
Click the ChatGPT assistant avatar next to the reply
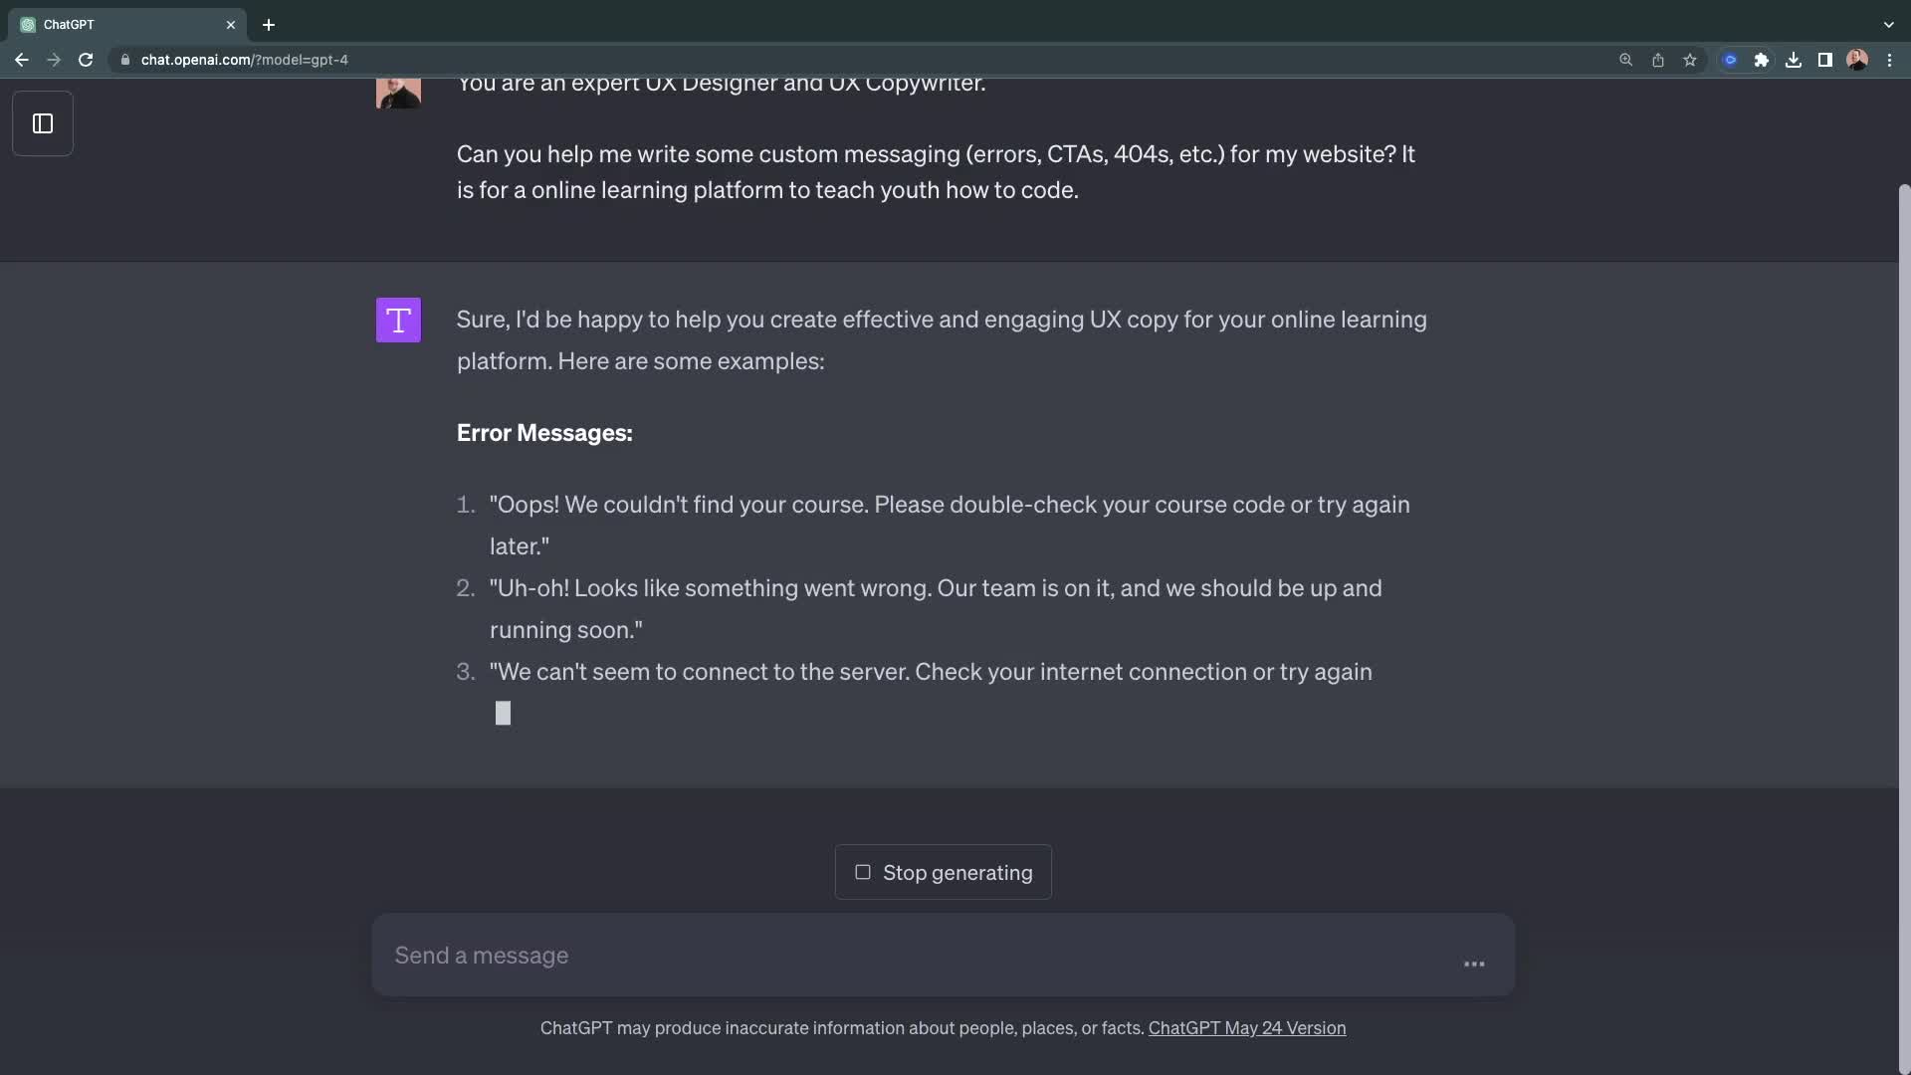click(398, 320)
